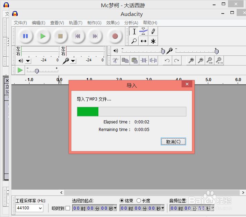The image size is (246, 217).
Task: Click the Pause transport button
Action: (x=25, y=36)
